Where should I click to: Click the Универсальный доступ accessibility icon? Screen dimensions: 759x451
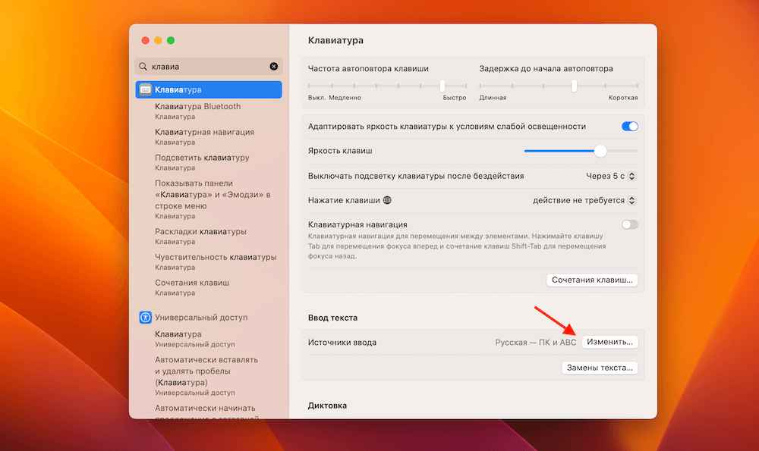click(145, 317)
